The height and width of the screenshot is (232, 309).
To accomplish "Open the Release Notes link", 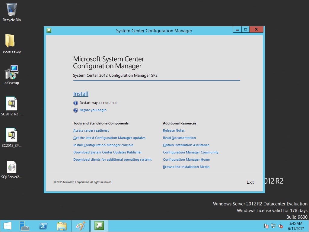I will (174, 131).
